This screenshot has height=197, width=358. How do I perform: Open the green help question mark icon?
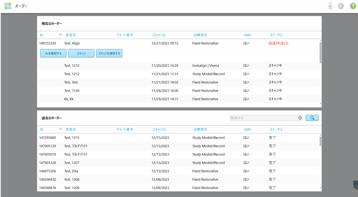[353, 6]
